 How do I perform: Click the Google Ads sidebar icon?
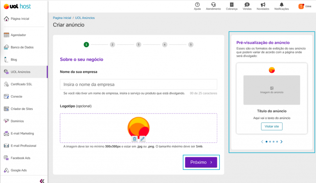point(6,170)
